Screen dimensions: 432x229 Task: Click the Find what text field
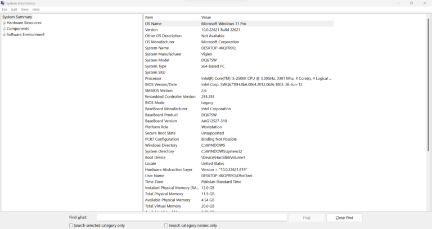coord(191,217)
